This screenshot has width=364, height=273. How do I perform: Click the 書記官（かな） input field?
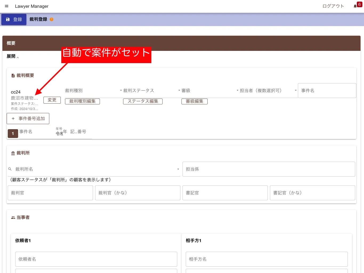click(x=313, y=193)
